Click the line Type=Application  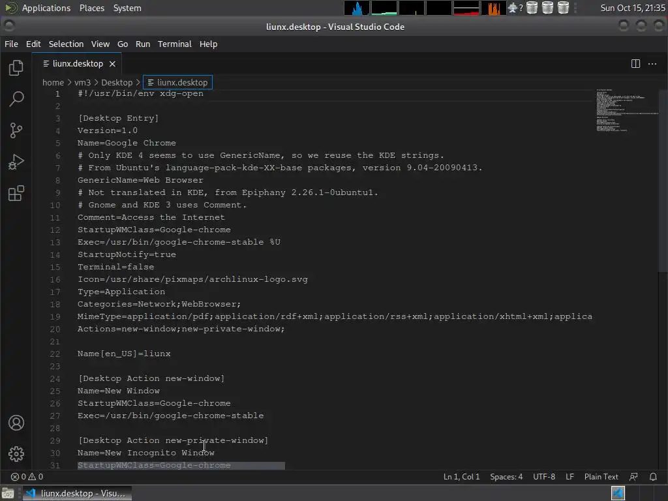[x=121, y=292]
